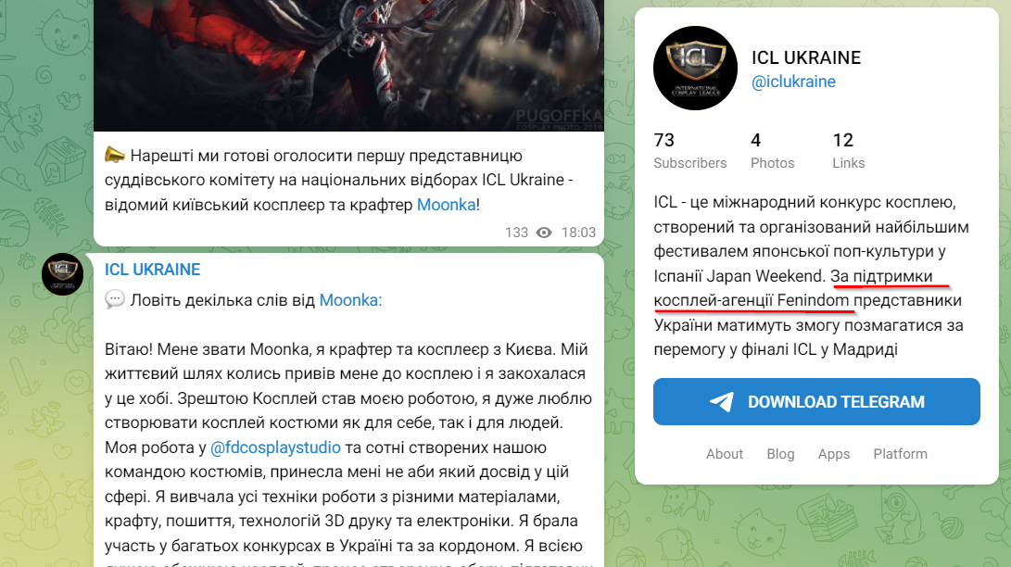This screenshot has width=1011, height=567.
Task: Open the About footer link
Action: click(x=725, y=454)
